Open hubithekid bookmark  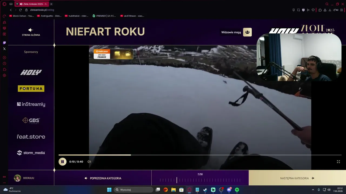(x=76, y=16)
